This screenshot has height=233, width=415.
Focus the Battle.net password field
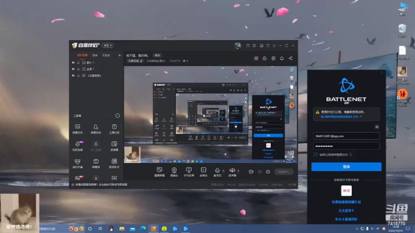[x=346, y=146]
